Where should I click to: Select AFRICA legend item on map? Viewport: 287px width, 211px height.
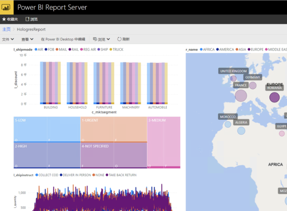[x=207, y=50]
